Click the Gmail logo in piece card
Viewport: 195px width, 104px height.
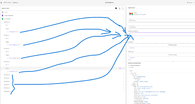pyautogui.click(x=131, y=14)
